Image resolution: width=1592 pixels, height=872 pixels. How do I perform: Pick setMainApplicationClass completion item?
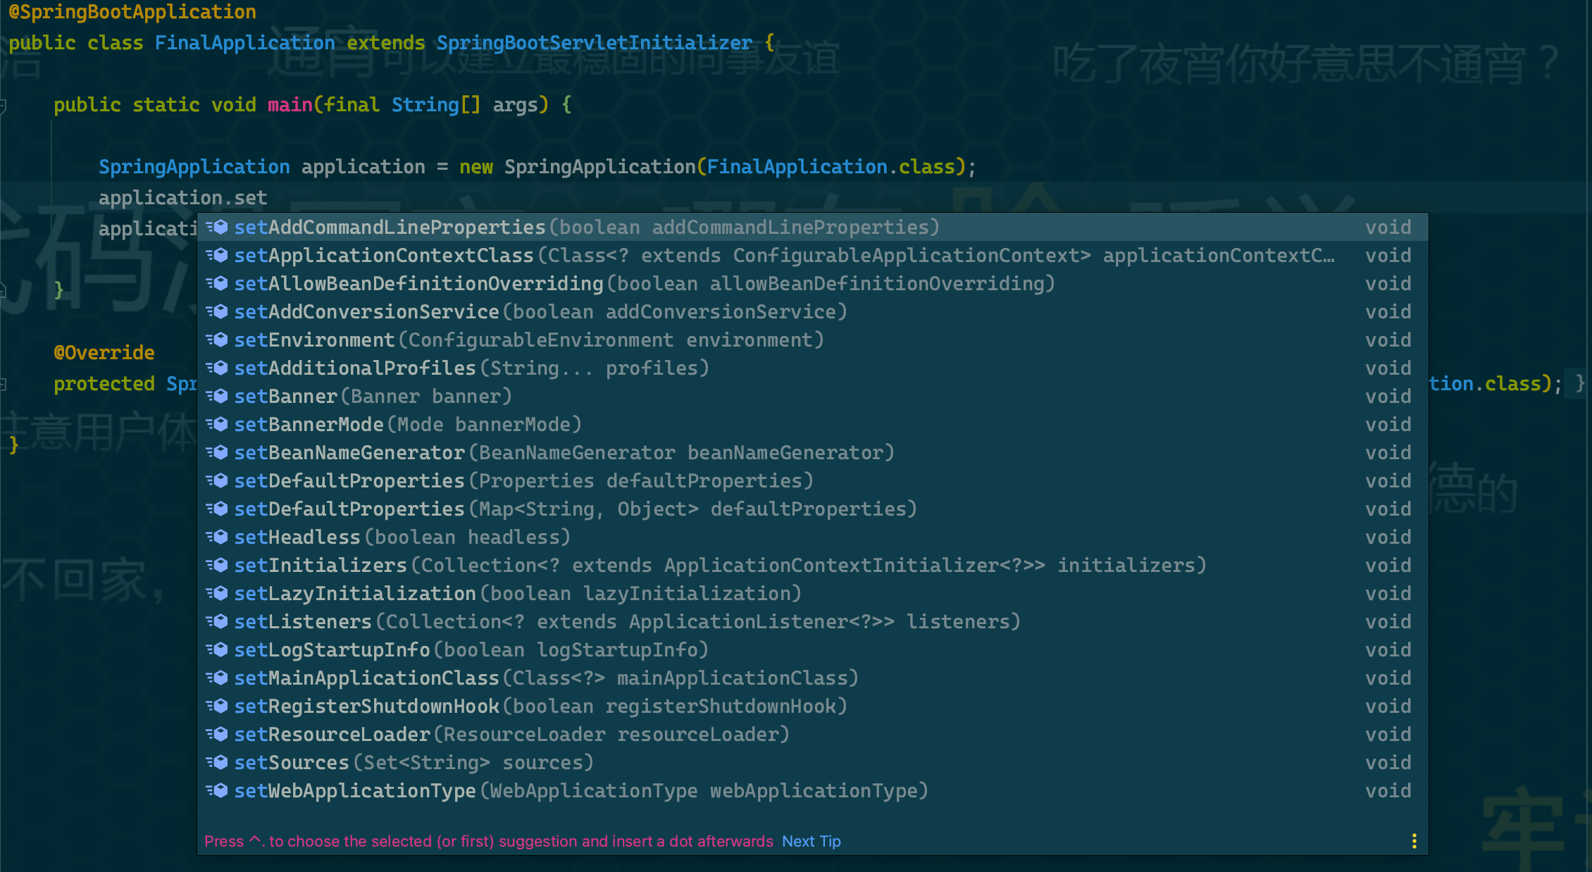click(x=813, y=678)
